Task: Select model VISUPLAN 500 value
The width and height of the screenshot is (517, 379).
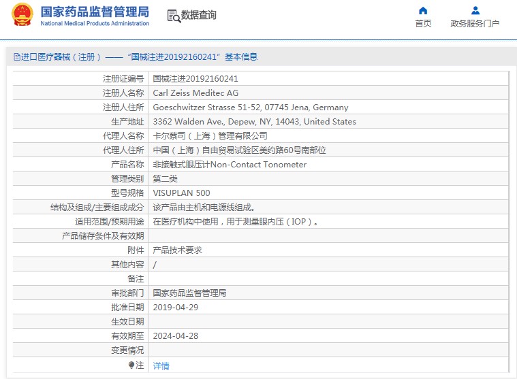Action: (181, 193)
